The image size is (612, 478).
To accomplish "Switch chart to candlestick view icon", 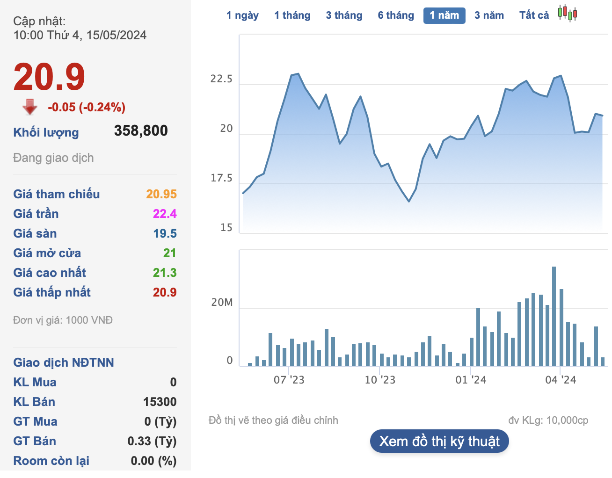I will tap(568, 13).
